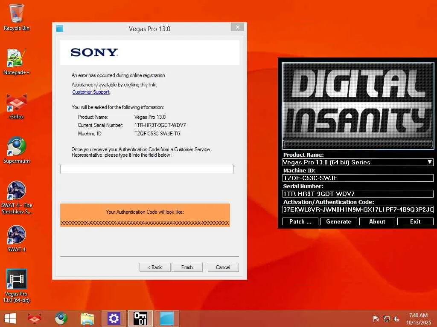The image size is (437, 327).
Task: Click the Machine ID field in keygen
Action: coord(358,178)
